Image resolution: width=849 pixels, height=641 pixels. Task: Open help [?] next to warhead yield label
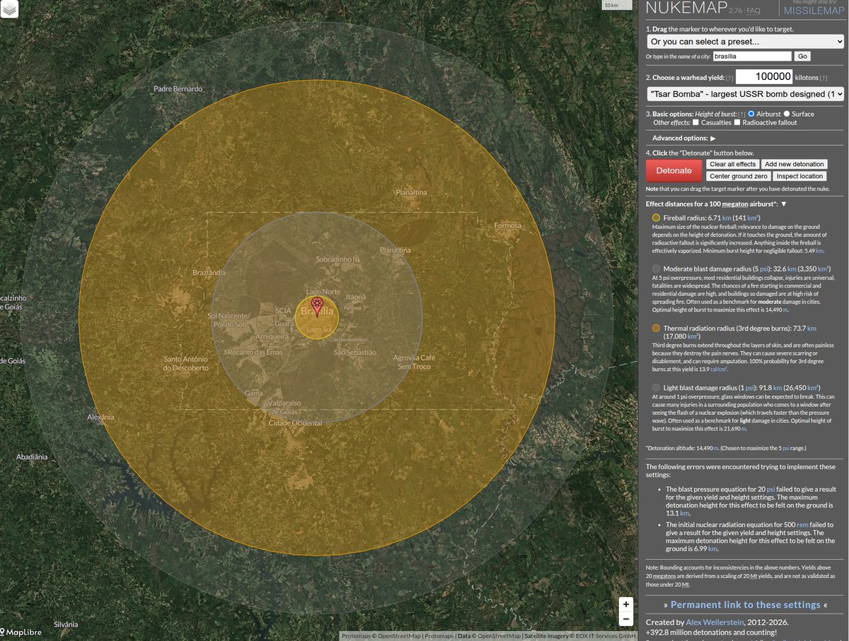pyautogui.click(x=729, y=78)
